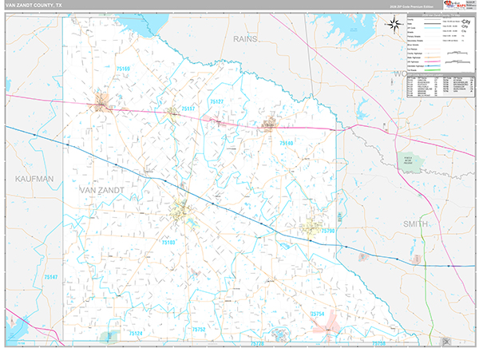
Task: Click the ZIP code 75147 label
Action: (50, 277)
